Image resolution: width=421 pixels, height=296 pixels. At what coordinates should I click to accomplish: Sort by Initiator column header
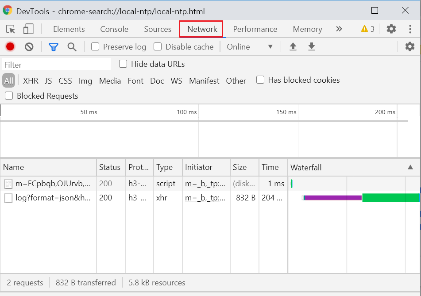(x=206, y=167)
